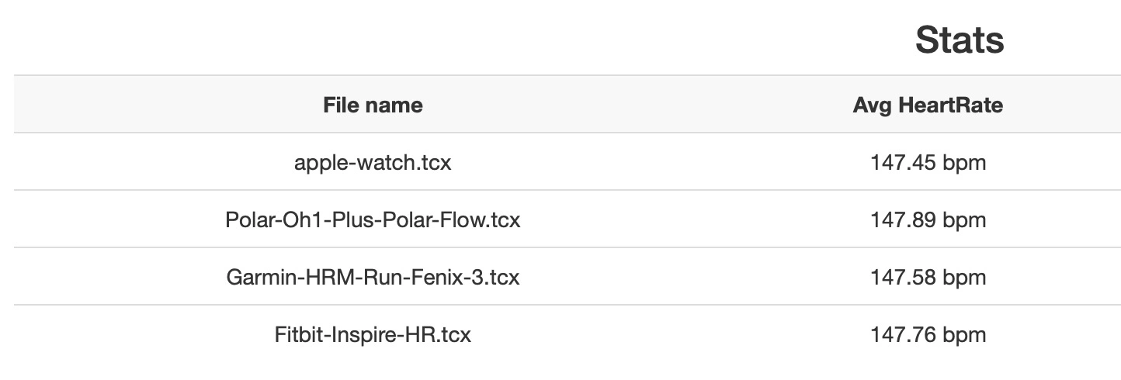
Task: Select the Garmin-HRM-Run-Fenix-3.tcx file name
Action: click(373, 277)
